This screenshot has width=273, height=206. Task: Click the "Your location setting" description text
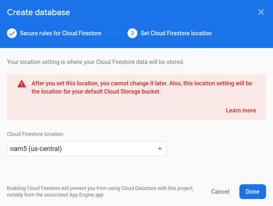tap(96, 62)
